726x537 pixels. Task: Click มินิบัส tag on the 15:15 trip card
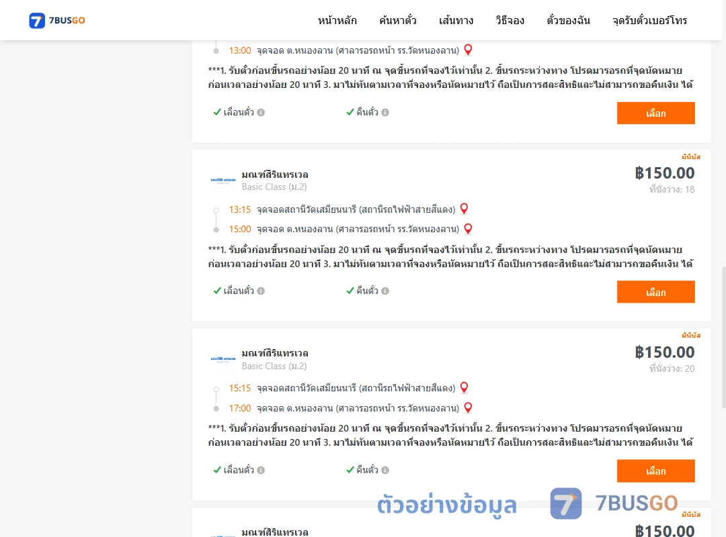tap(691, 336)
